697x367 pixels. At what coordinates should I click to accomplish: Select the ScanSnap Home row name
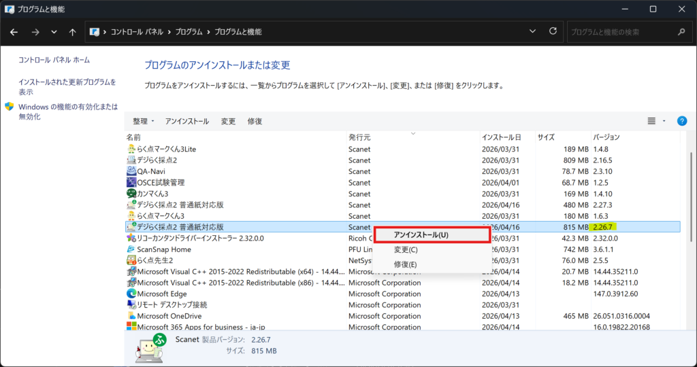[164, 249]
